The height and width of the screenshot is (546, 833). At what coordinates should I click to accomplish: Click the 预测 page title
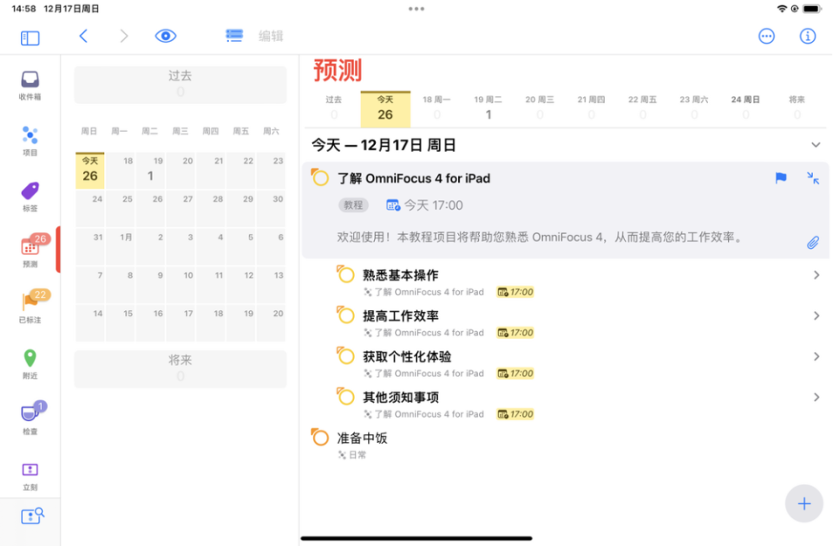[338, 70]
